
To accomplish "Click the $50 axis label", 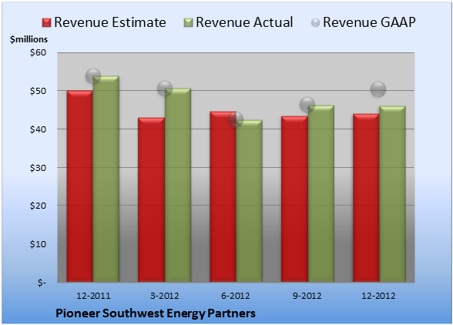I will (39, 91).
